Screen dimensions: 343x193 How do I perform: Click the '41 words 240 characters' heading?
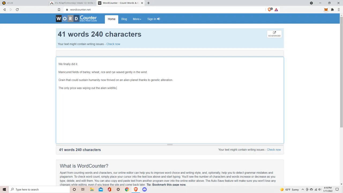pos(99,34)
